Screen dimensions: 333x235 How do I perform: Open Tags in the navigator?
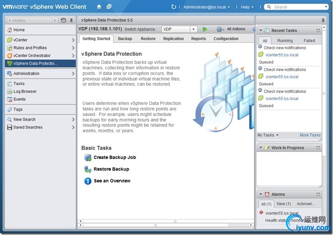(x=40, y=110)
